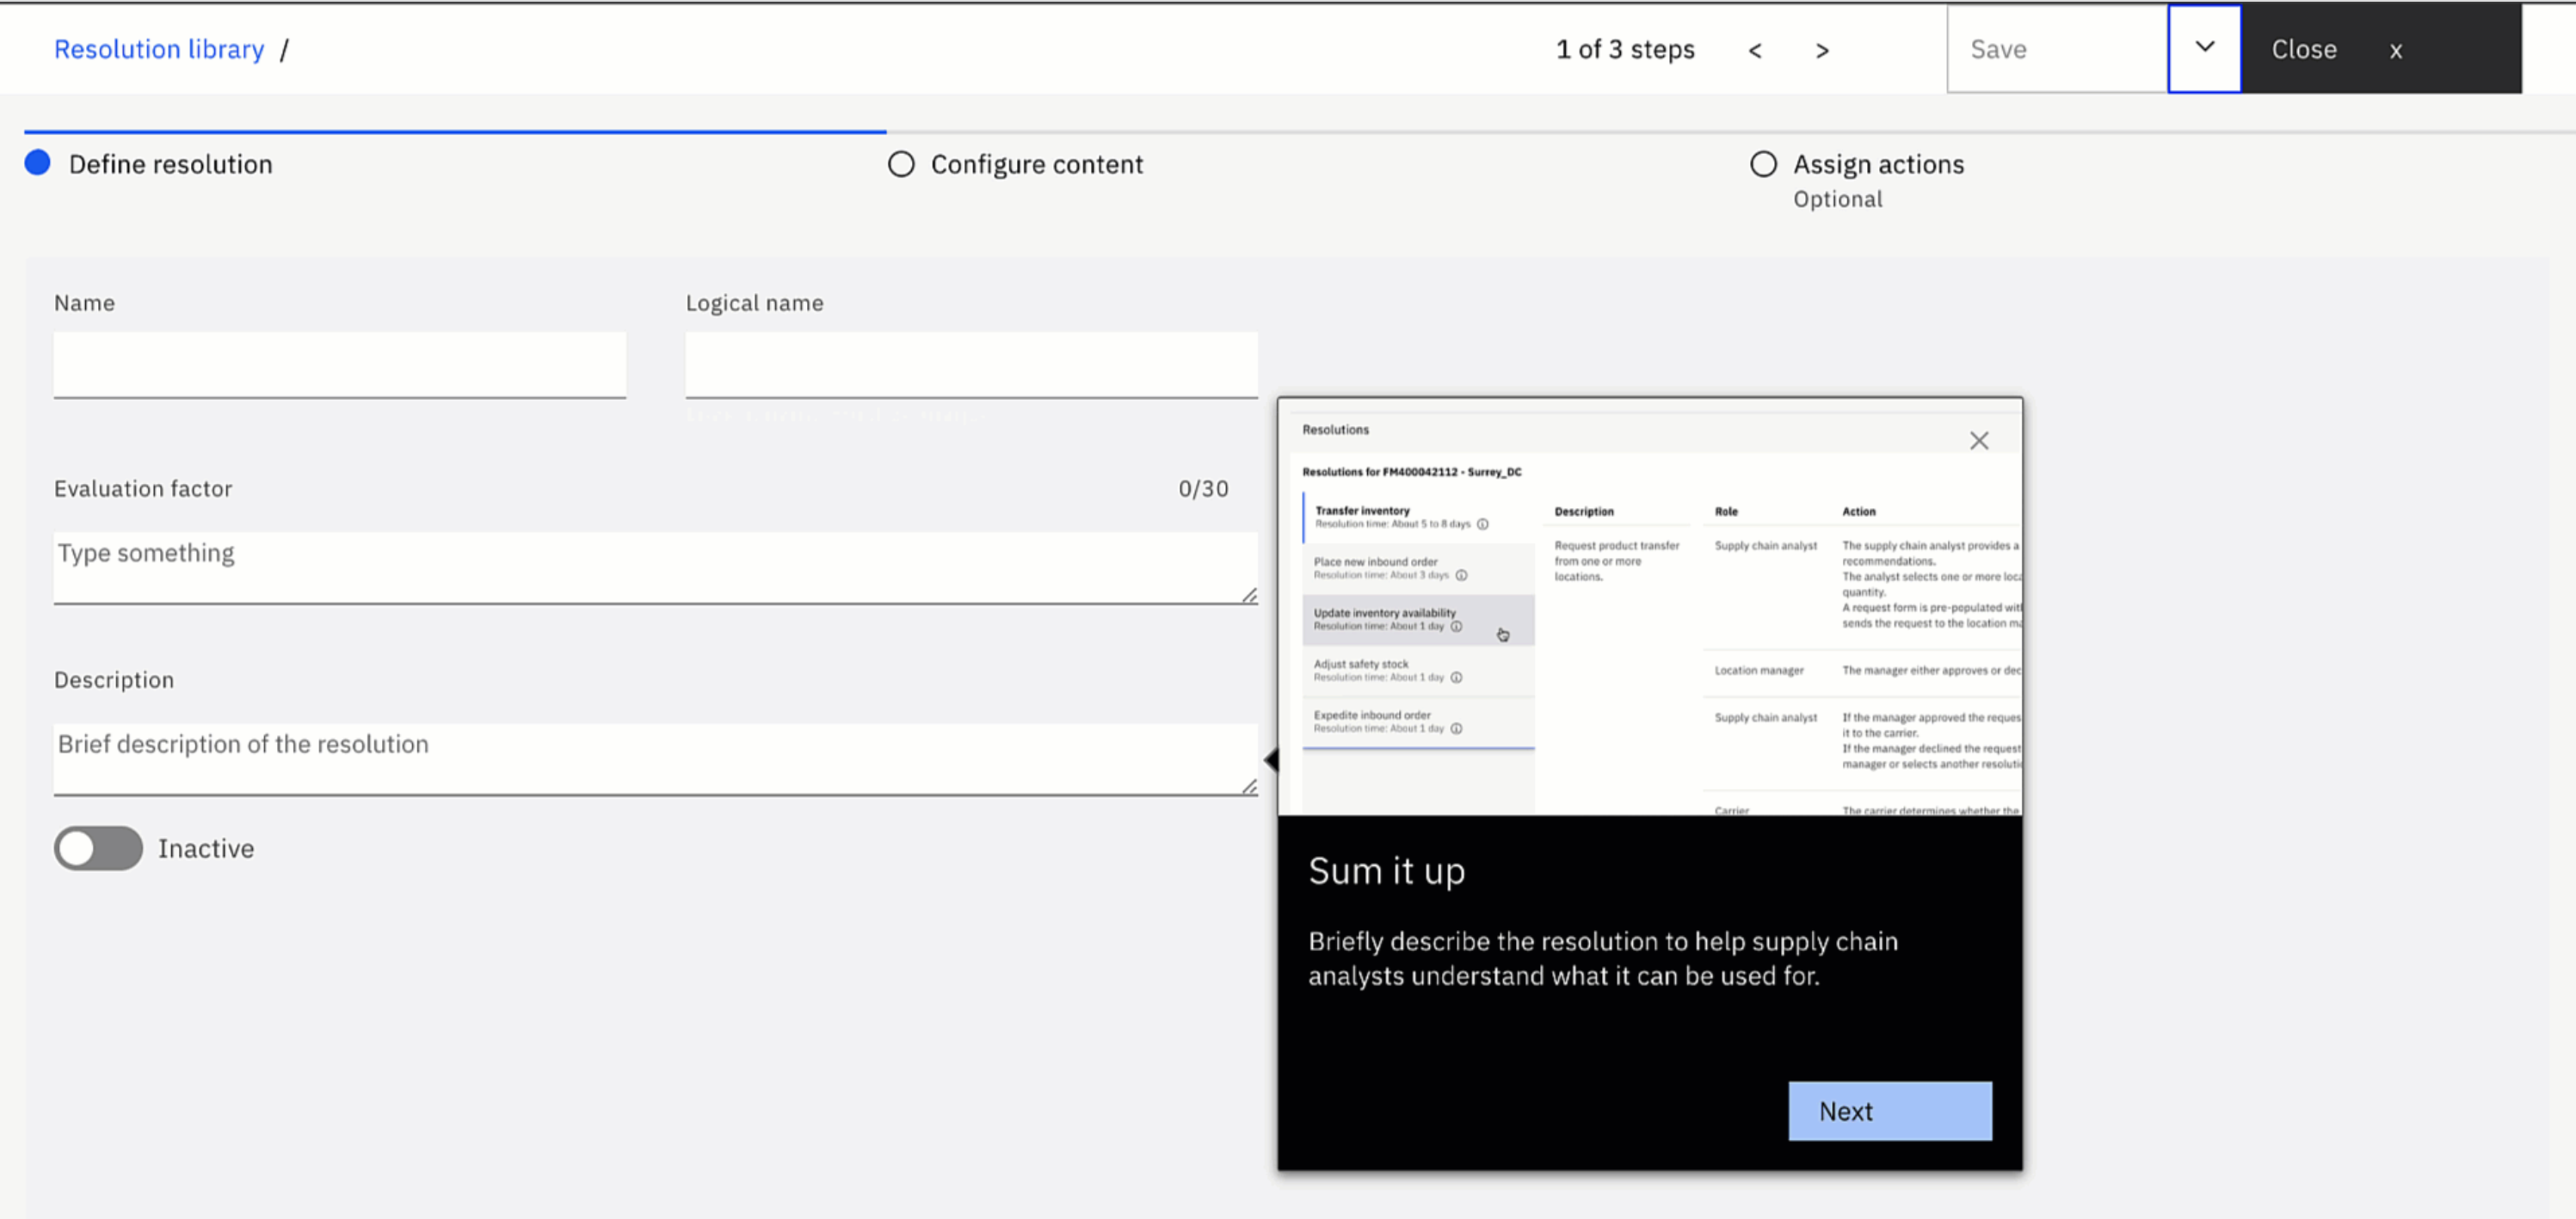Click the Save button
The image size is (2576, 1219).
2056,50
